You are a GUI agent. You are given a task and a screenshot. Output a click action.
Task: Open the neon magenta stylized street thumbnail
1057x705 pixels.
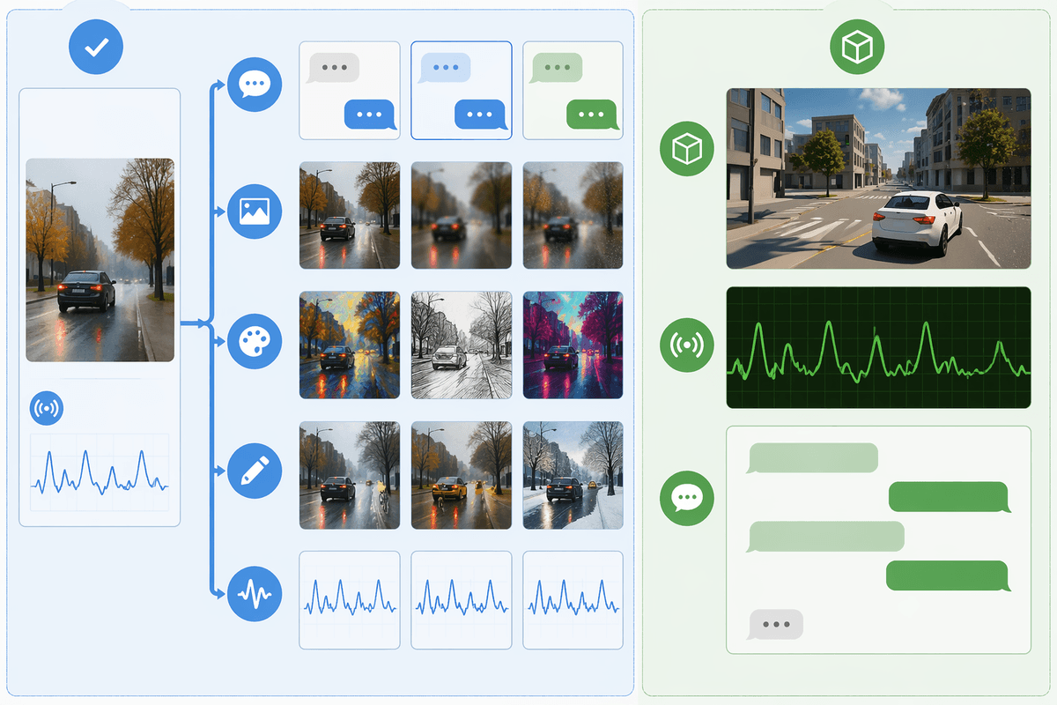[x=573, y=345]
